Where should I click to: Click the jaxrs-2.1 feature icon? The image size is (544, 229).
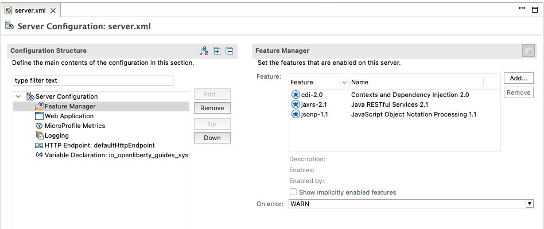[x=296, y=104]
